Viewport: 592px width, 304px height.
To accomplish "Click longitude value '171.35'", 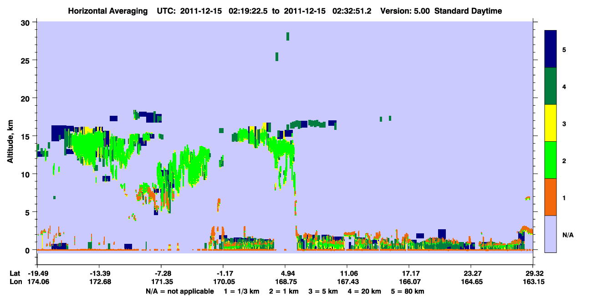I will click(161, 282).
